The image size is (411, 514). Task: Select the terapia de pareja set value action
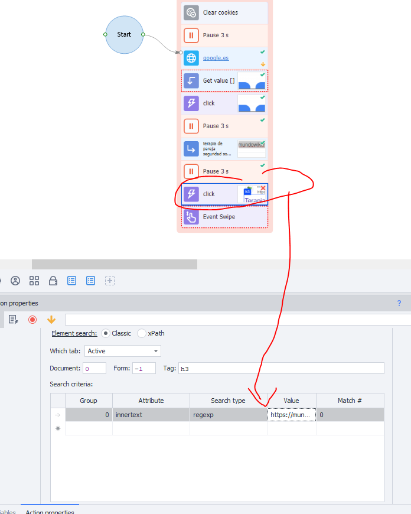point(224,148)
